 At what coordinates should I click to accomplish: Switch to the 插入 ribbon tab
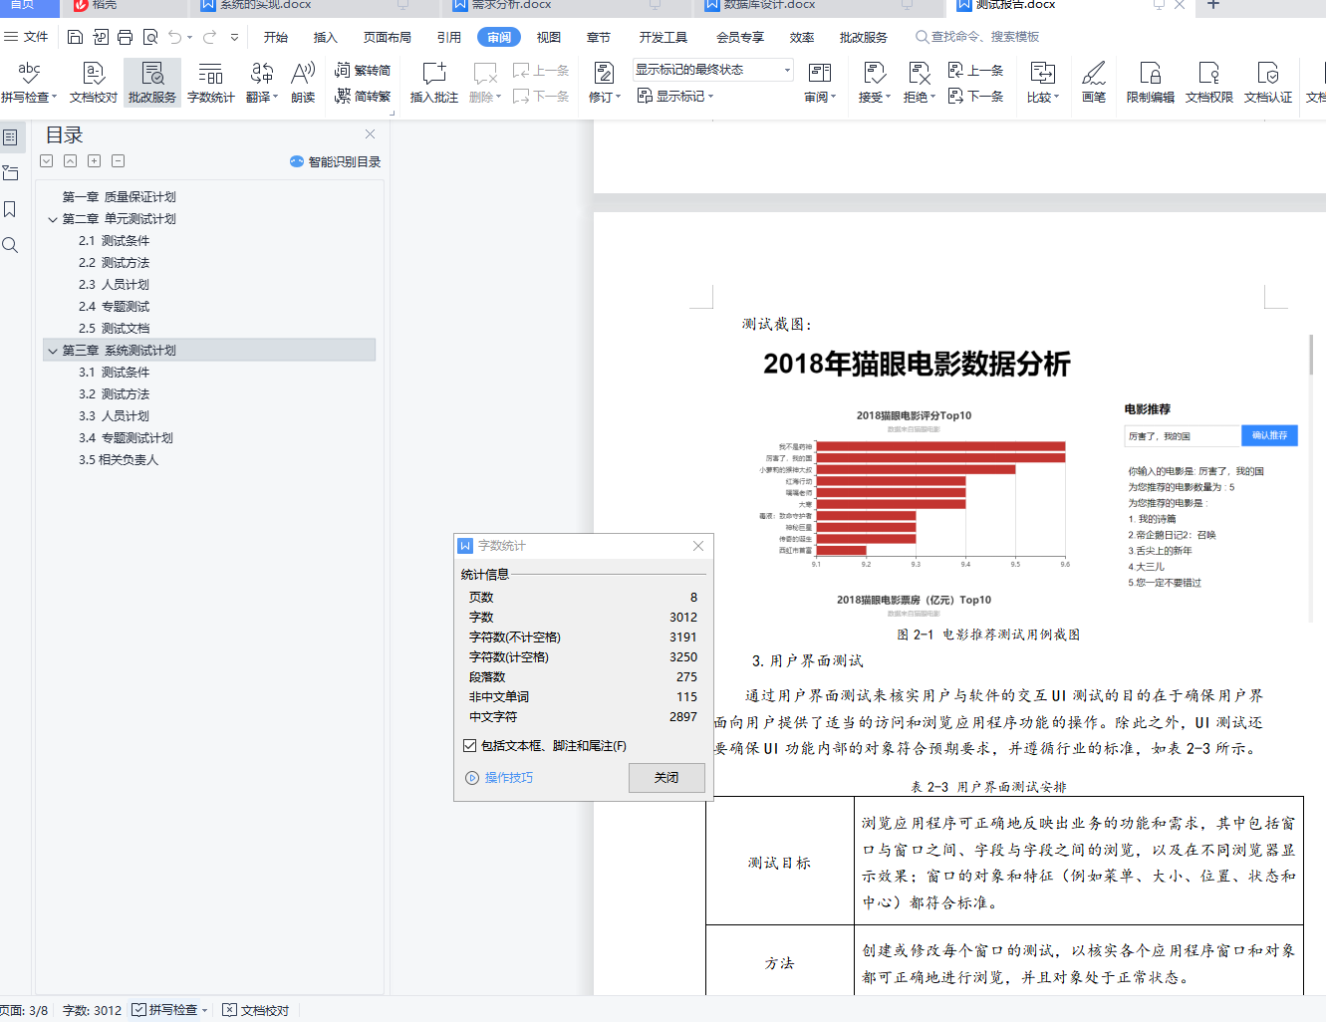coord(326,37)
